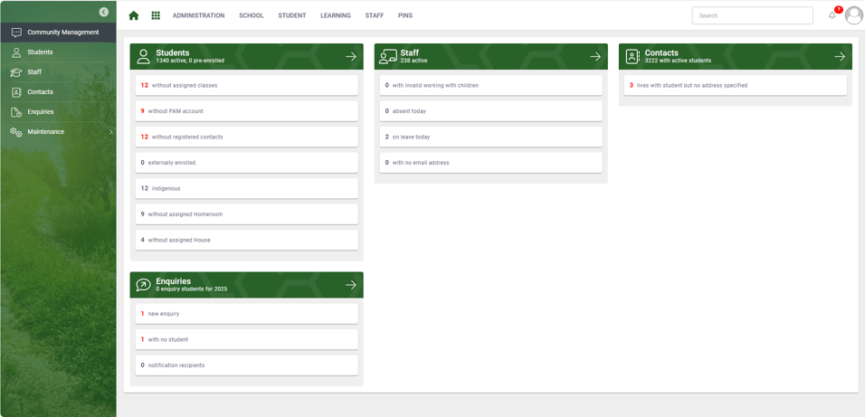Viewport: 865px width, 417px height.
Task: Open the apps grid icon
Action: click(x=156, y=15)
